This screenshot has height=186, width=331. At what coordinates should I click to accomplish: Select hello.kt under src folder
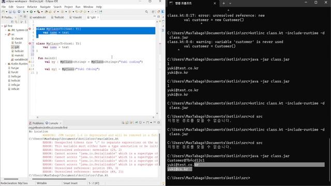pos(18,51)
